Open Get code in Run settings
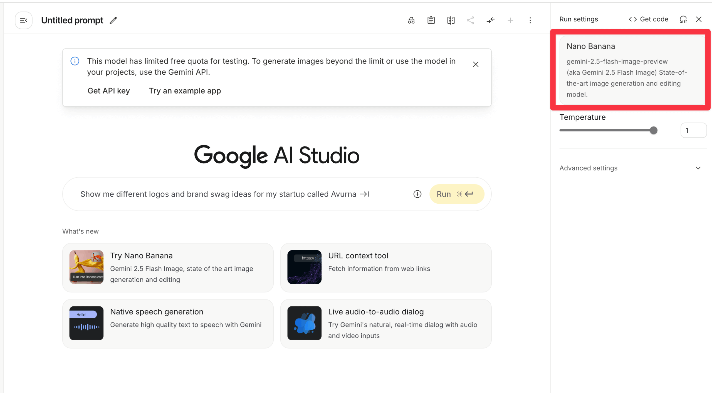This screenshot has width=712, height=393. click(x=649, y=19)
